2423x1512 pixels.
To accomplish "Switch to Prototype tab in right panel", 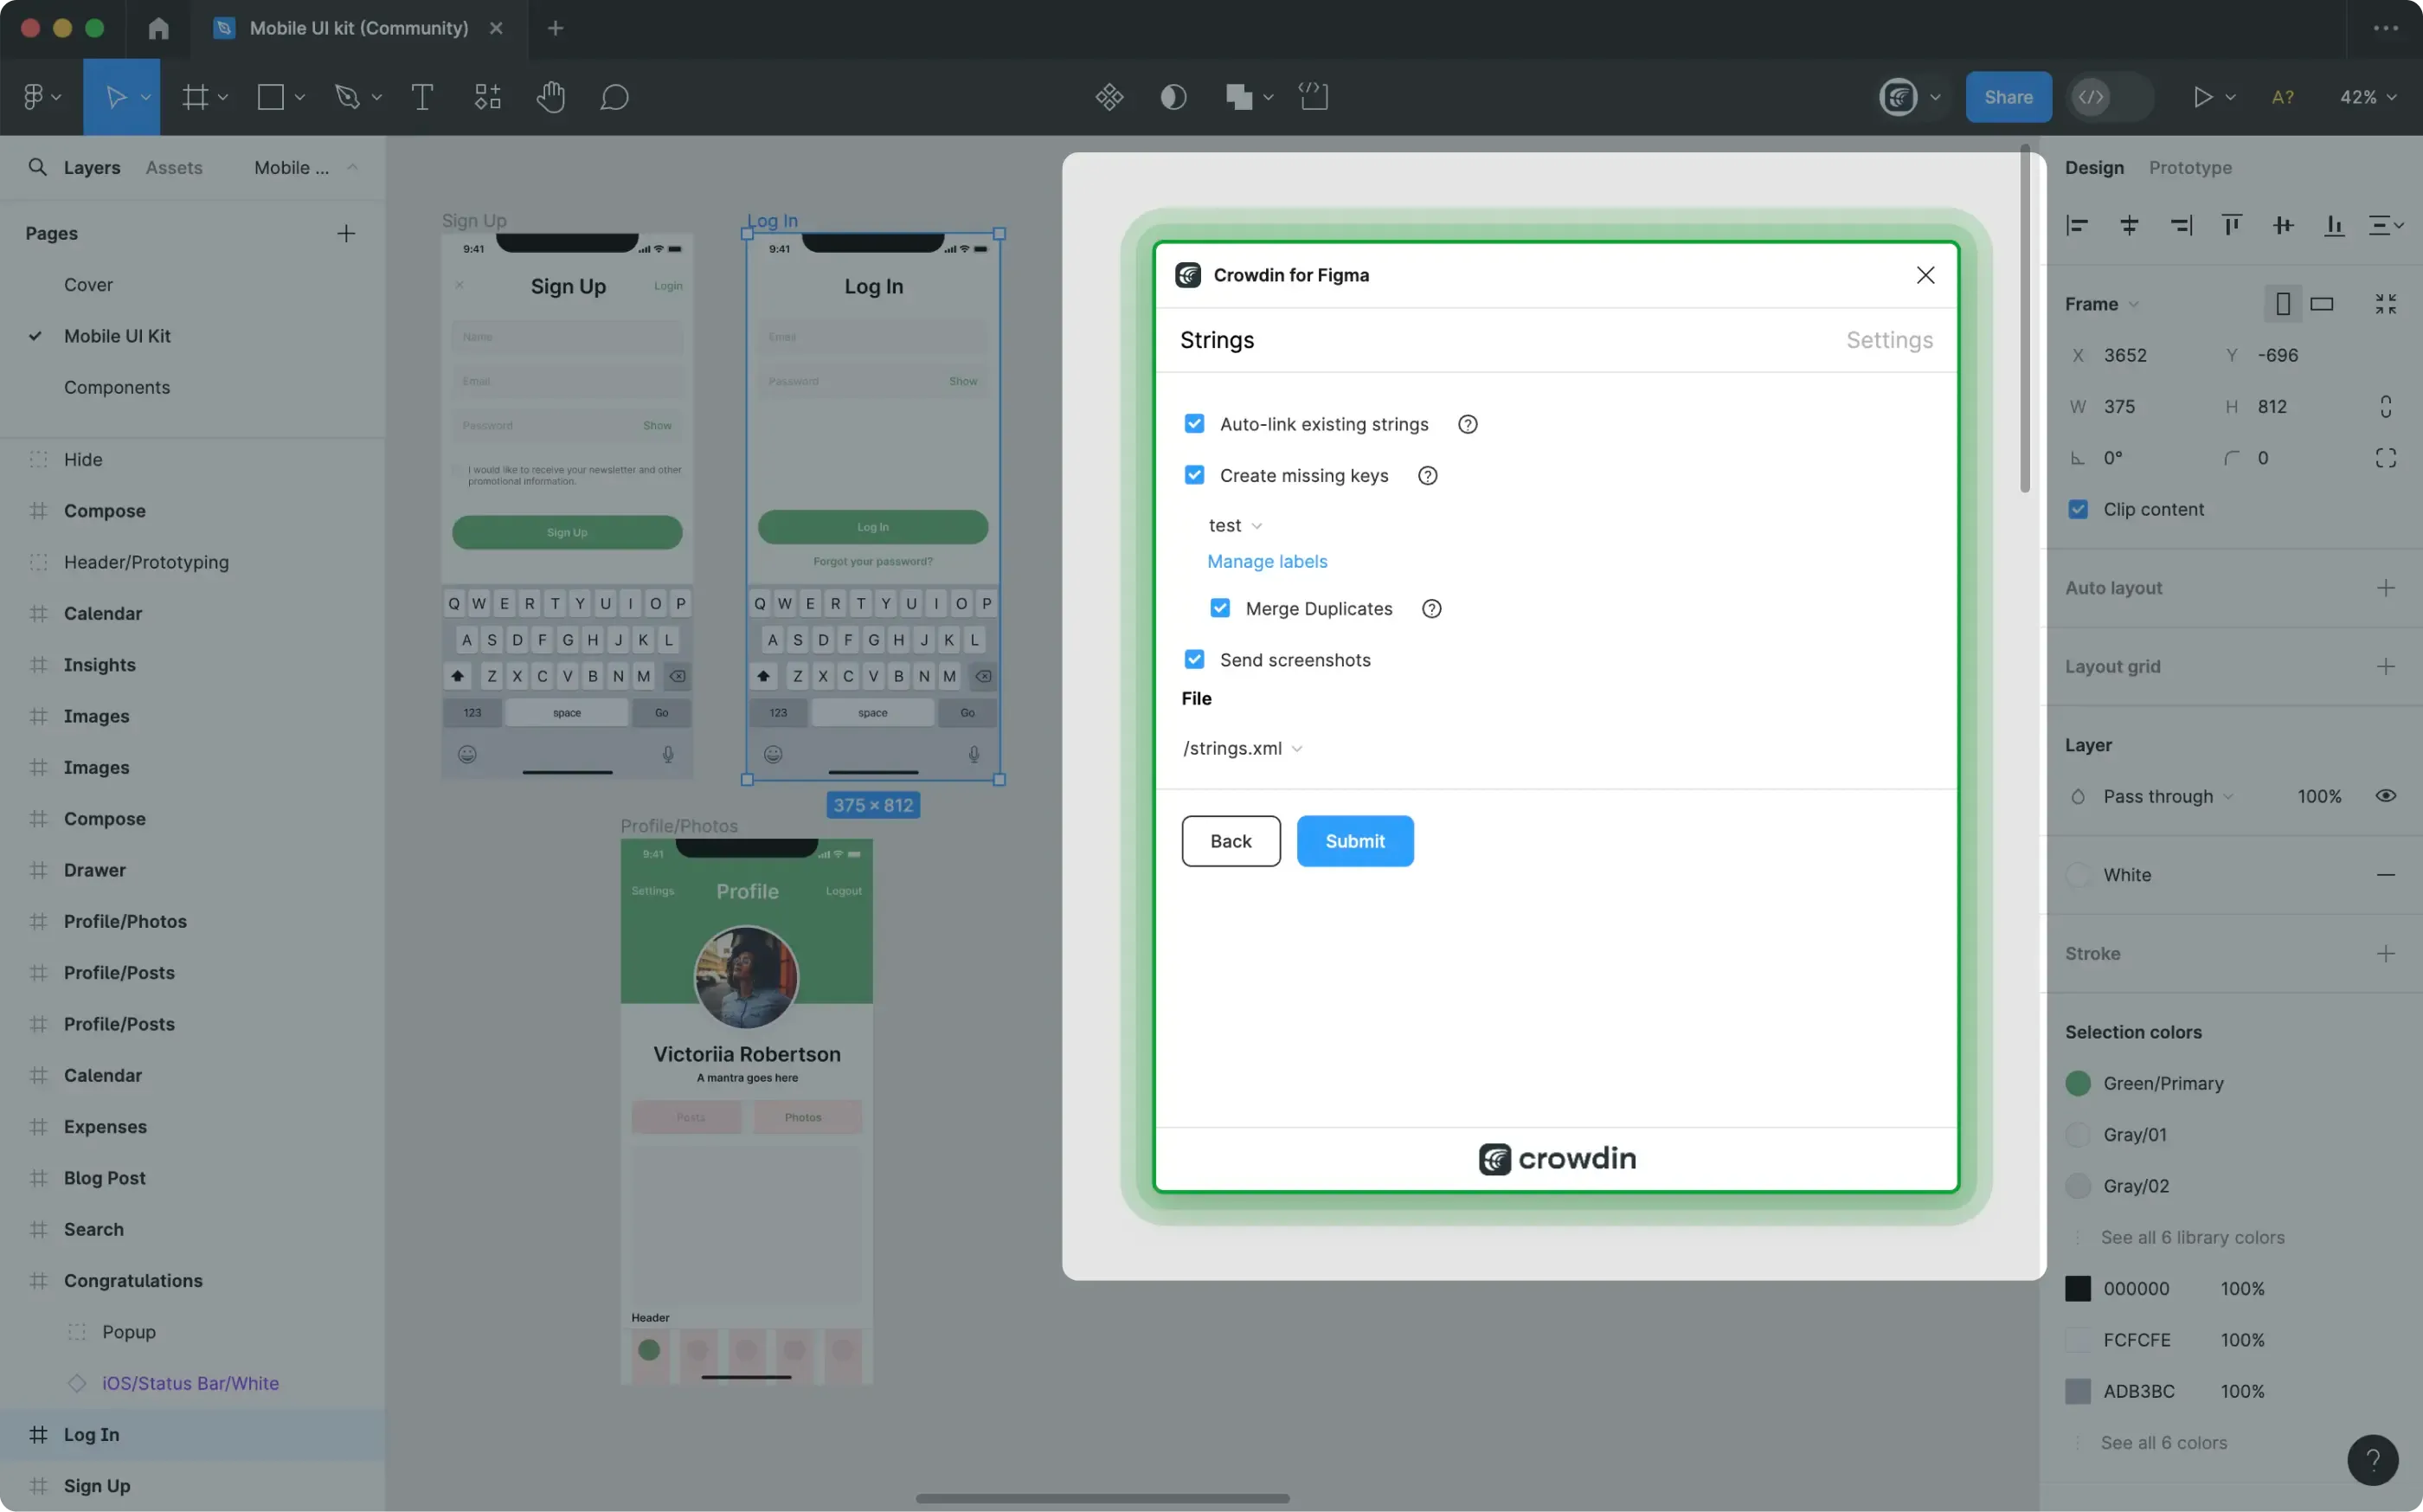I will (2189, 167).
